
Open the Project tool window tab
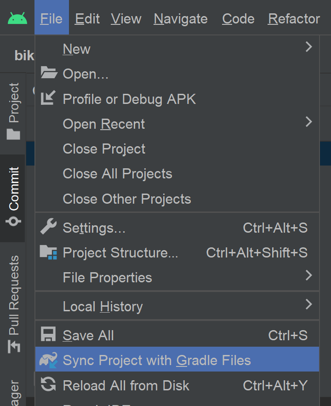click(14, 110)
